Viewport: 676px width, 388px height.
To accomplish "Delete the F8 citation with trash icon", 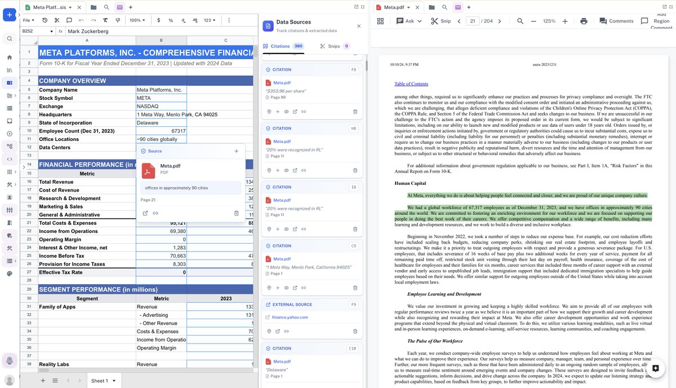I will [355, 112].
